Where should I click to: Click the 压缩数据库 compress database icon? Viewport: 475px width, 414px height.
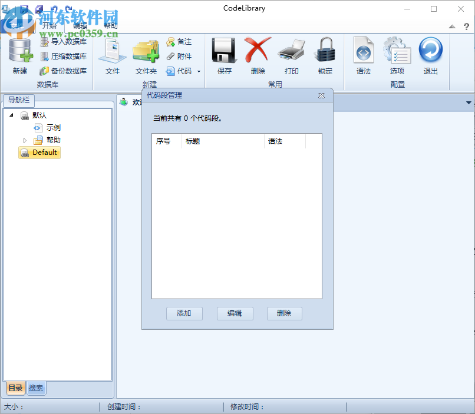click(61, 56)
